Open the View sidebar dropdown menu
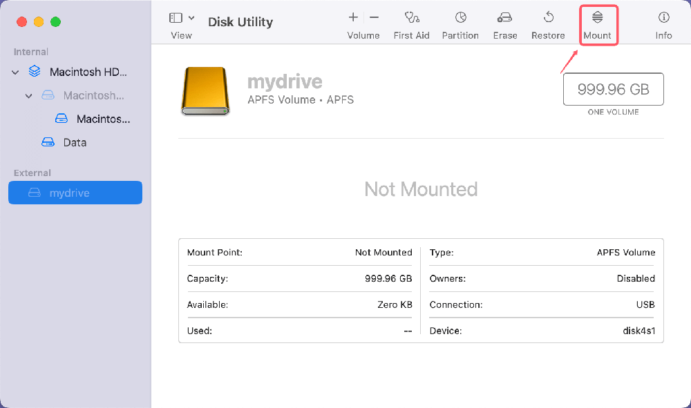The width and height of the screenshot is (691, 408). pos(191,18)
